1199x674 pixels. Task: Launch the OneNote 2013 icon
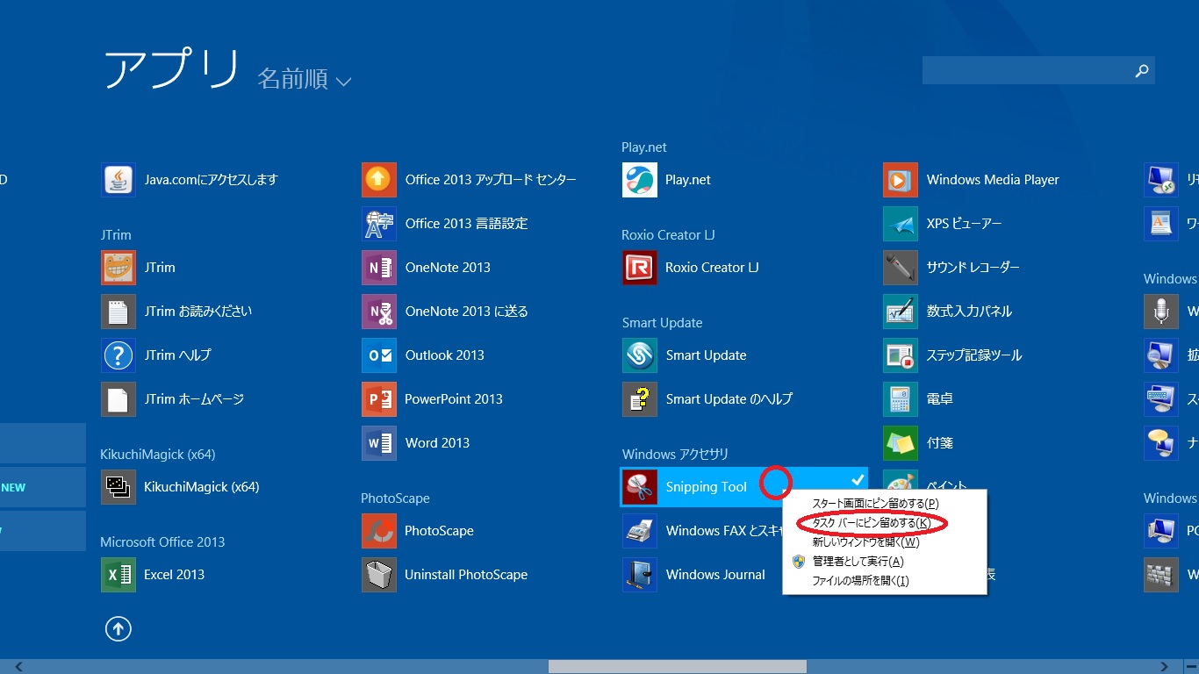[379, 268]
